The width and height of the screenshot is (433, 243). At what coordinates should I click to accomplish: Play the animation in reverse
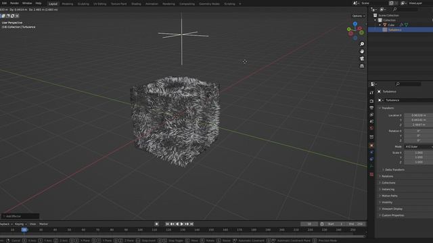(177, 224)
